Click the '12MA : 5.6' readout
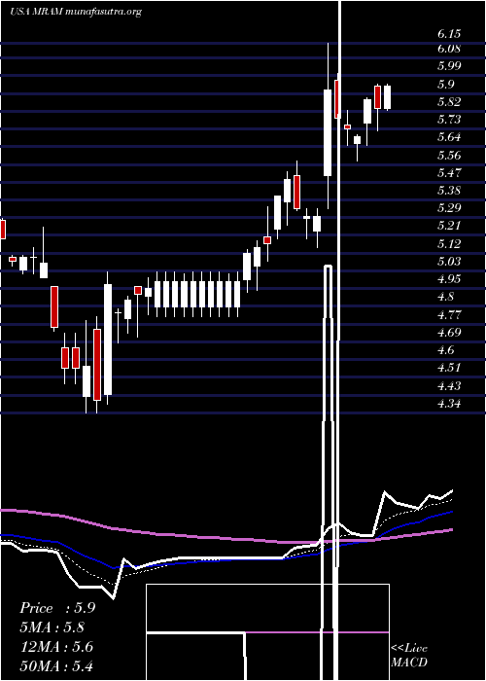486x681 pixels. pyautogui.click(x=56, y=647)
